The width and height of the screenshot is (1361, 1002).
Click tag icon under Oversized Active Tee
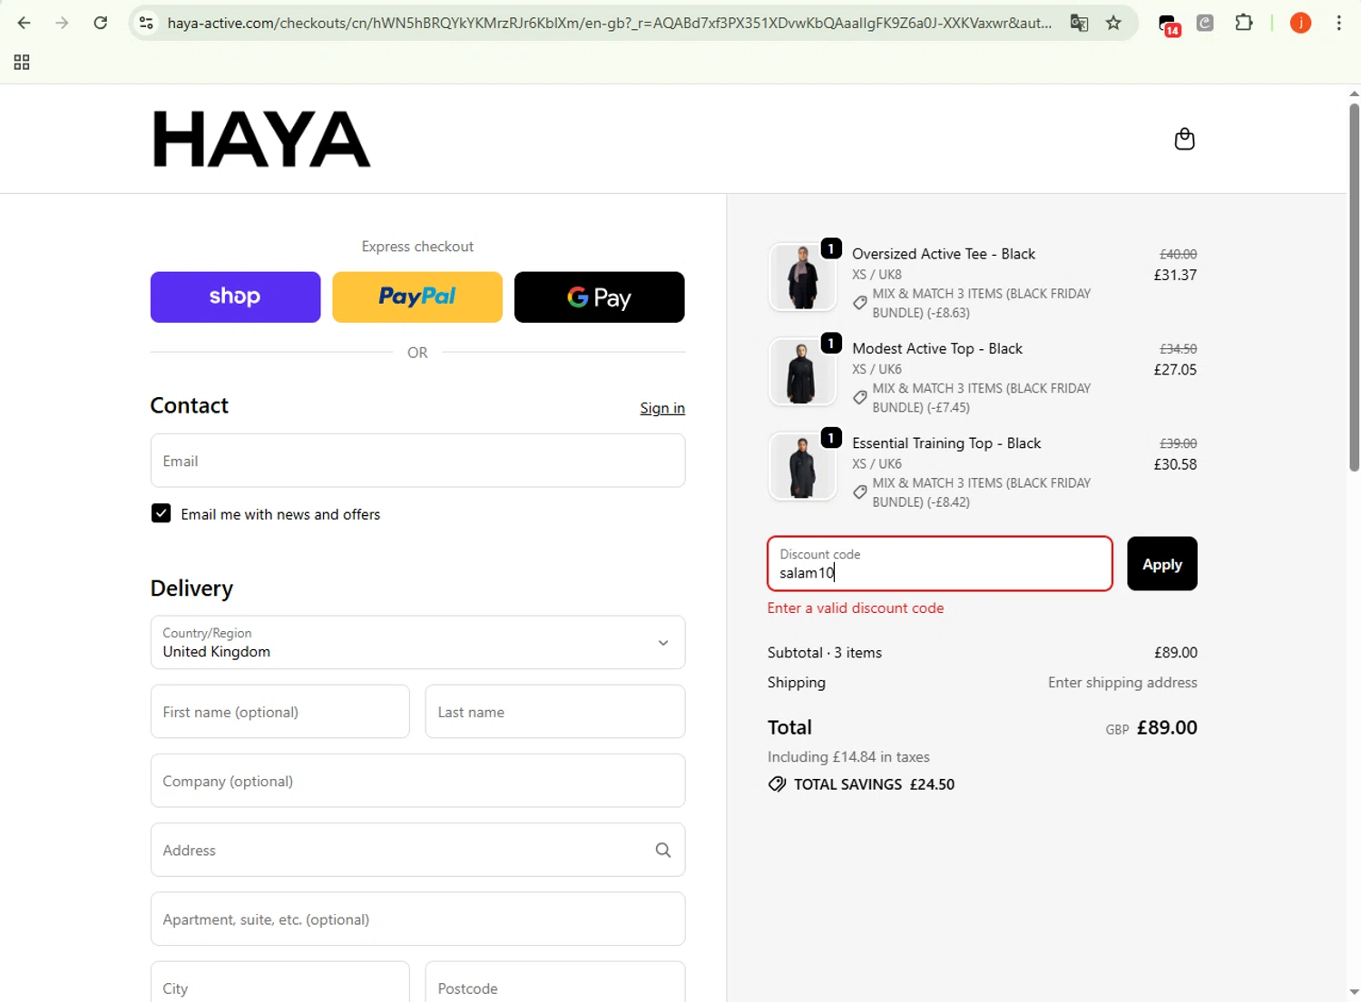pyautogui.click(x=859, y=303)
